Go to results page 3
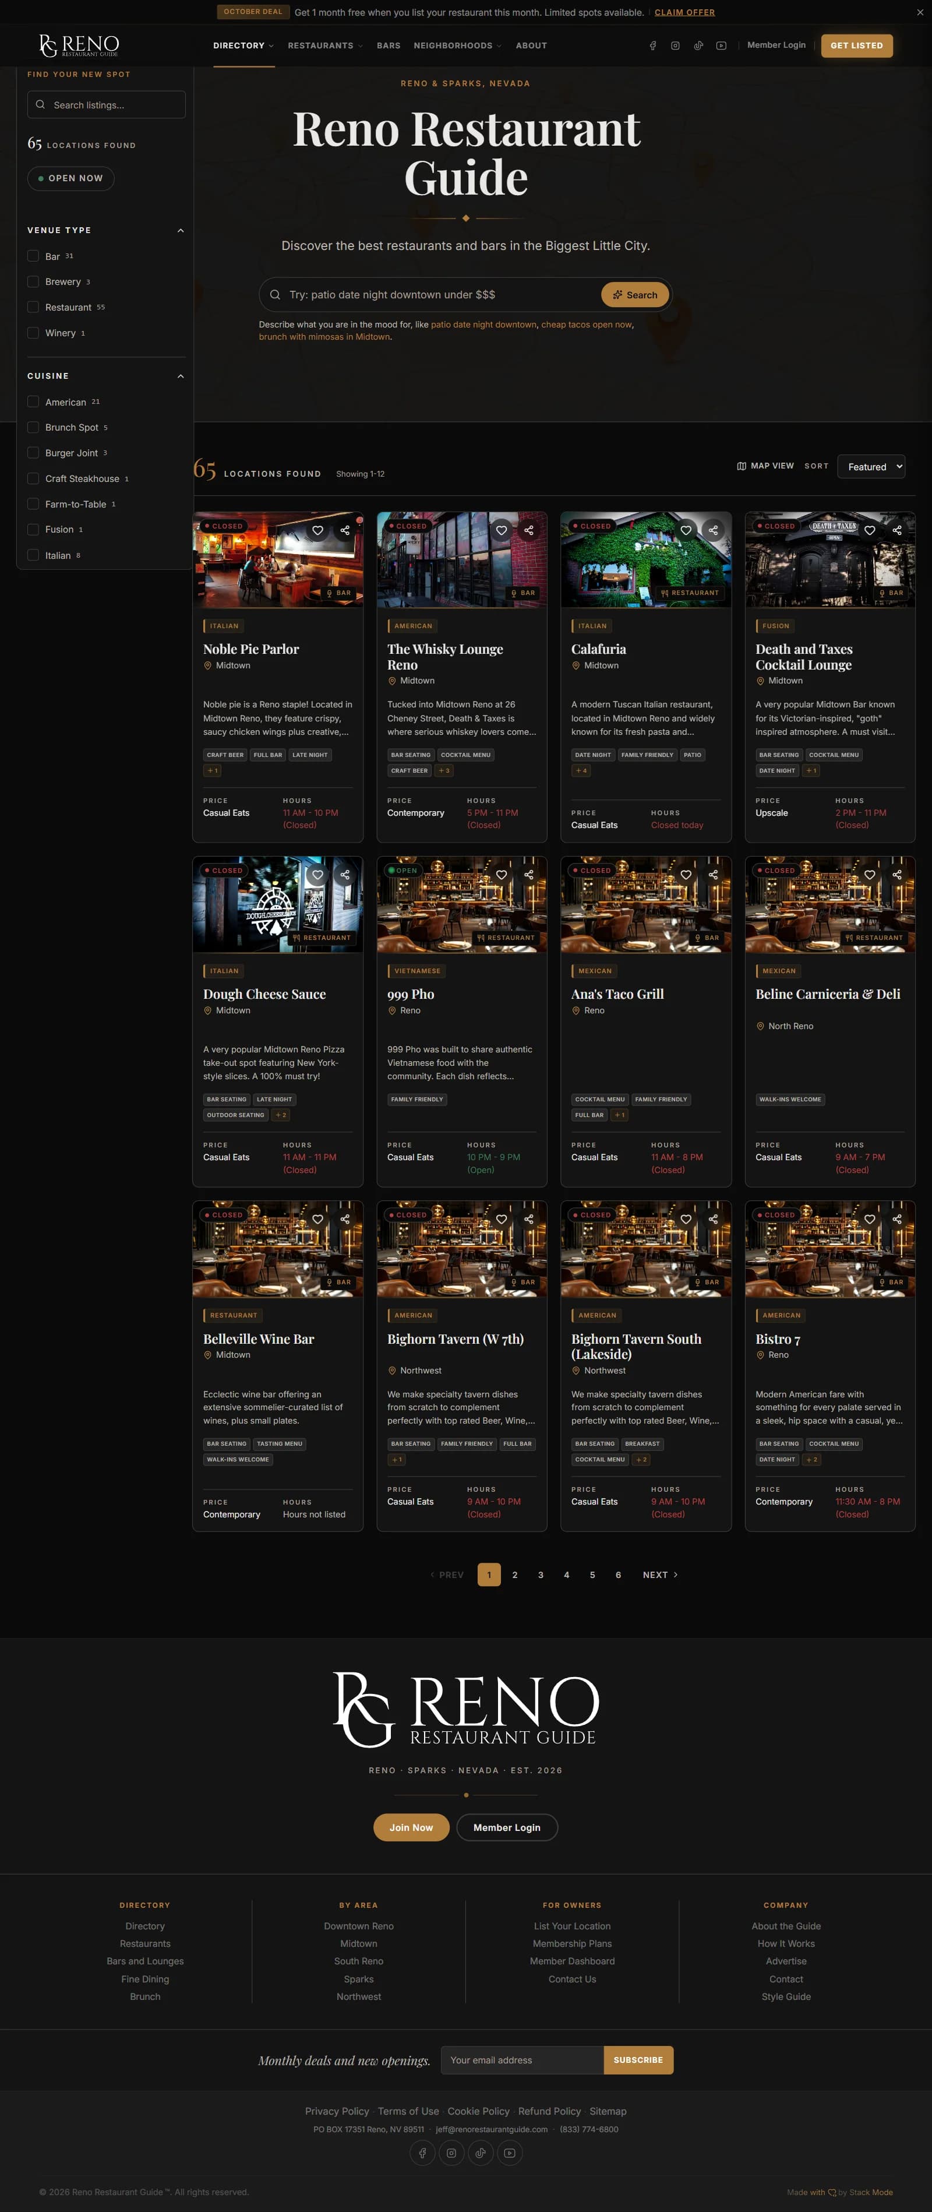 pos(541,1575)
